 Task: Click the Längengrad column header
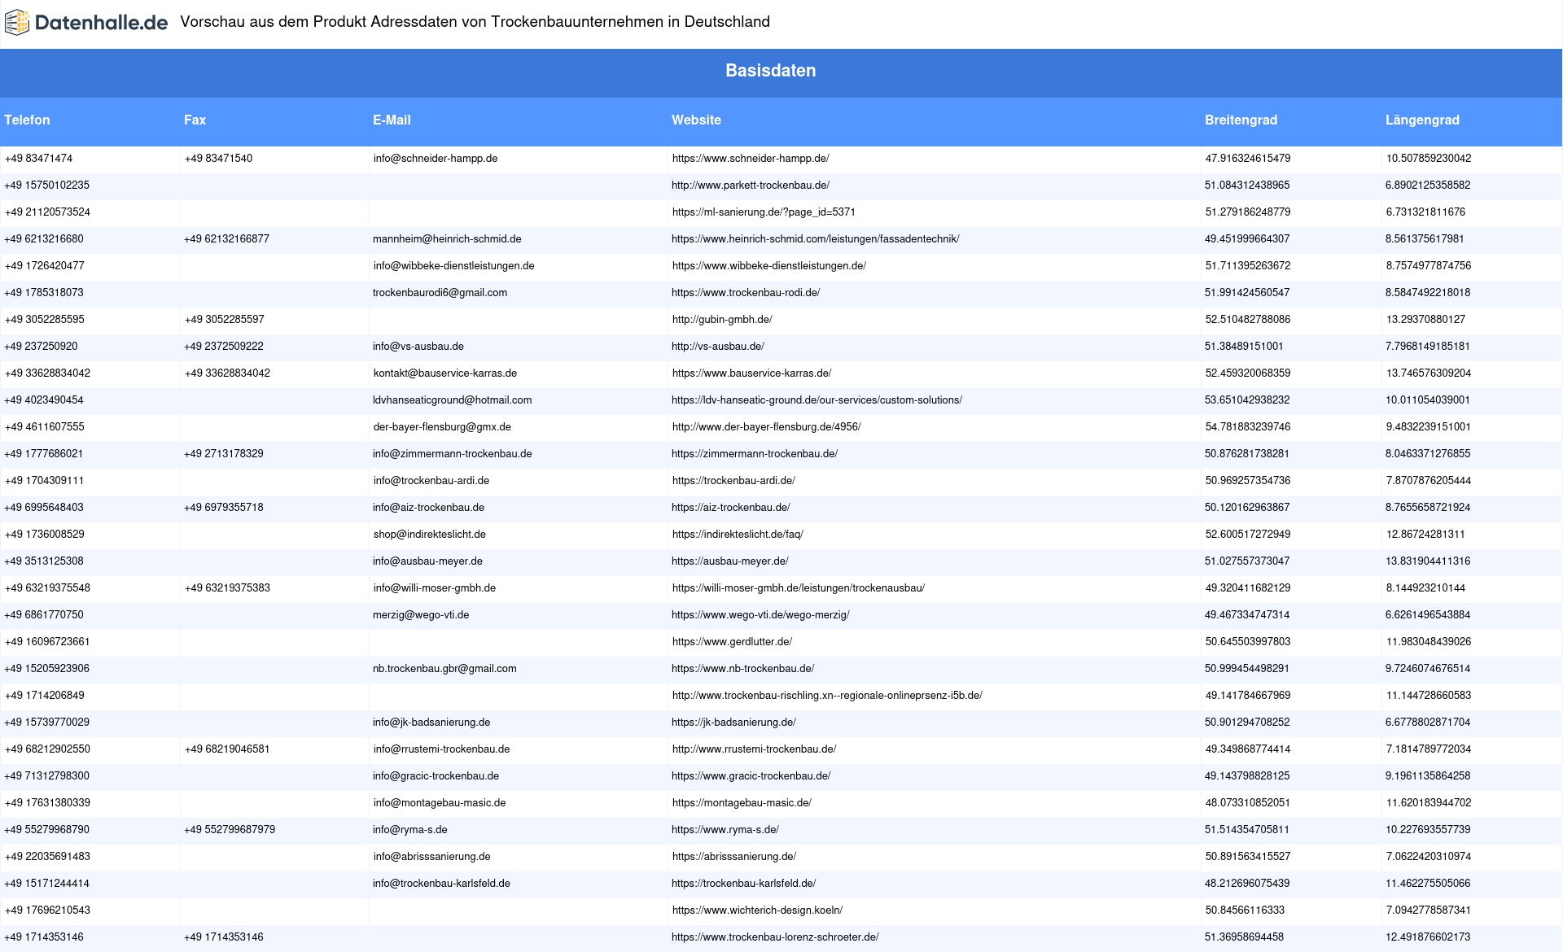(1422, 120)
